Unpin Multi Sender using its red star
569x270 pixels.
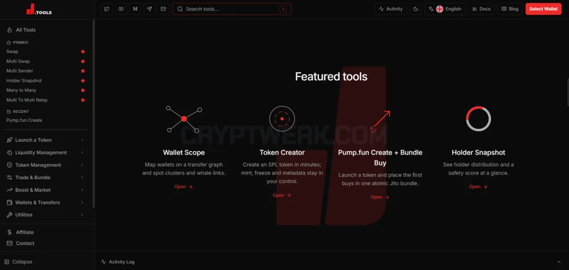[x=83, y=71]
